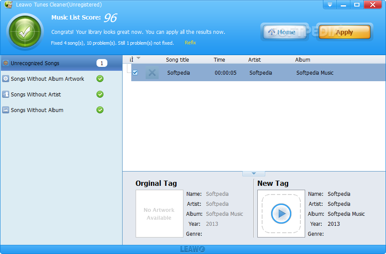Minimize the Leawo Tunes Cleaner window
The height and width of the screenshot is (254, 386).
click(x=343, y=5)
